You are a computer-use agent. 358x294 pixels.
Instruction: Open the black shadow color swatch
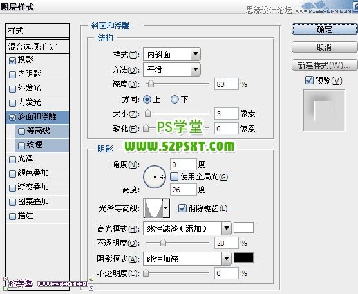243,258
